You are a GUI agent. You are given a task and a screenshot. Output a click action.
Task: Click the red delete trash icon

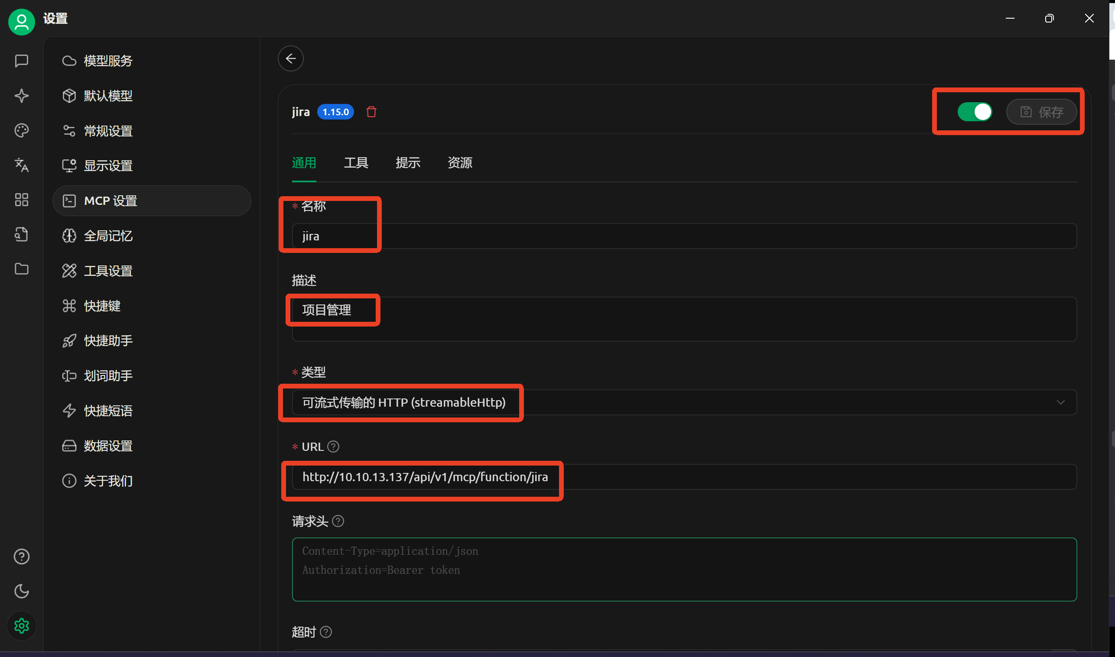pos(371,112)
